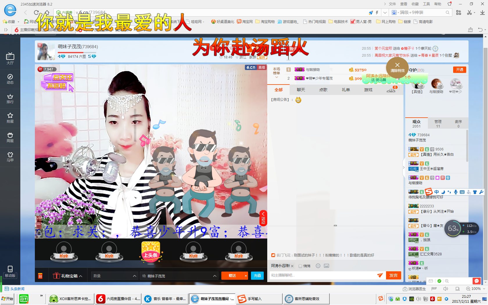Click the clean-up broom icon in tab bar
488x305 pixels.
(x=470, y=30)
